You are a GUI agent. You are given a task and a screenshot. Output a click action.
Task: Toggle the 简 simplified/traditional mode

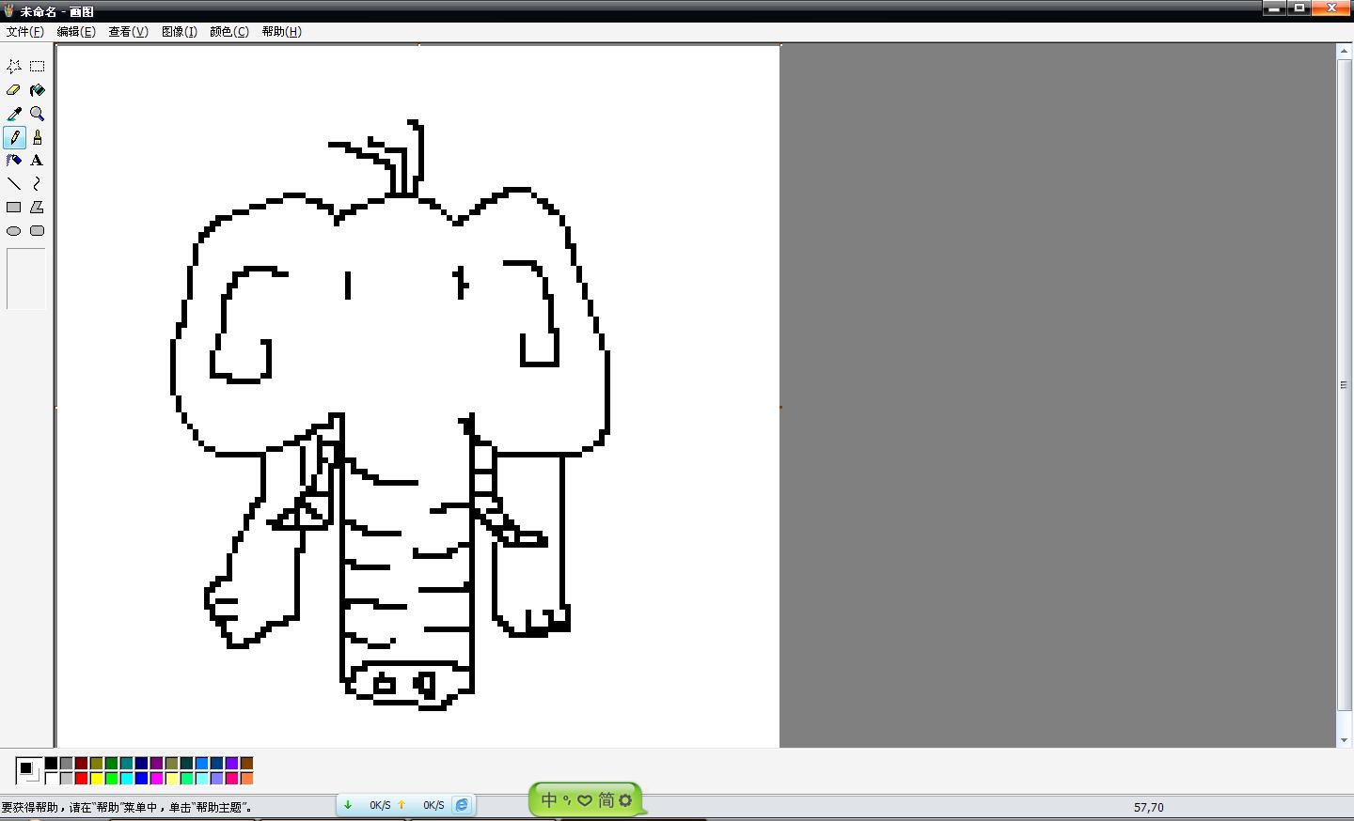606,800
